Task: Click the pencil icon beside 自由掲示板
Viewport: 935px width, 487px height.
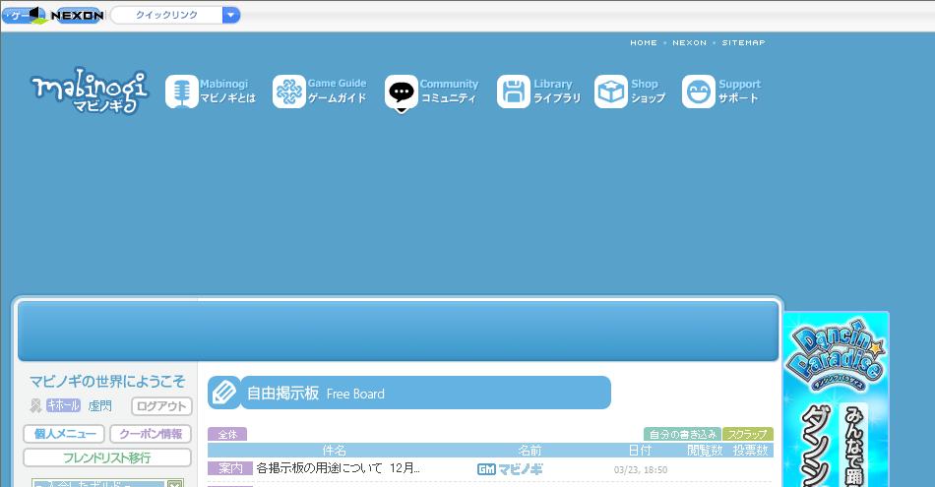Action: click(x=224, y=393)
